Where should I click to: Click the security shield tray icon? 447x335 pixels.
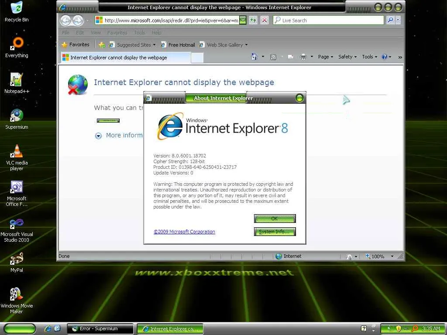pos(399,328)
